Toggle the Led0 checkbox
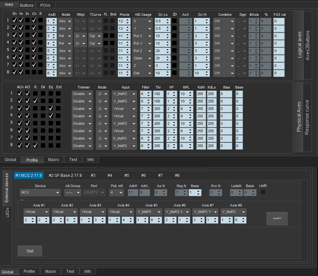The width and height of the screenshot is (318, 276). [263, 192]
